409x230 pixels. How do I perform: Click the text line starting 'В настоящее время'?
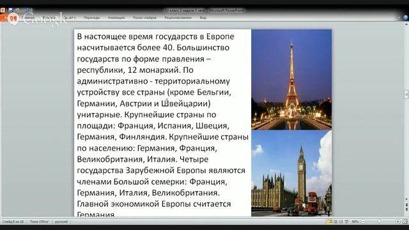point(155,36)
